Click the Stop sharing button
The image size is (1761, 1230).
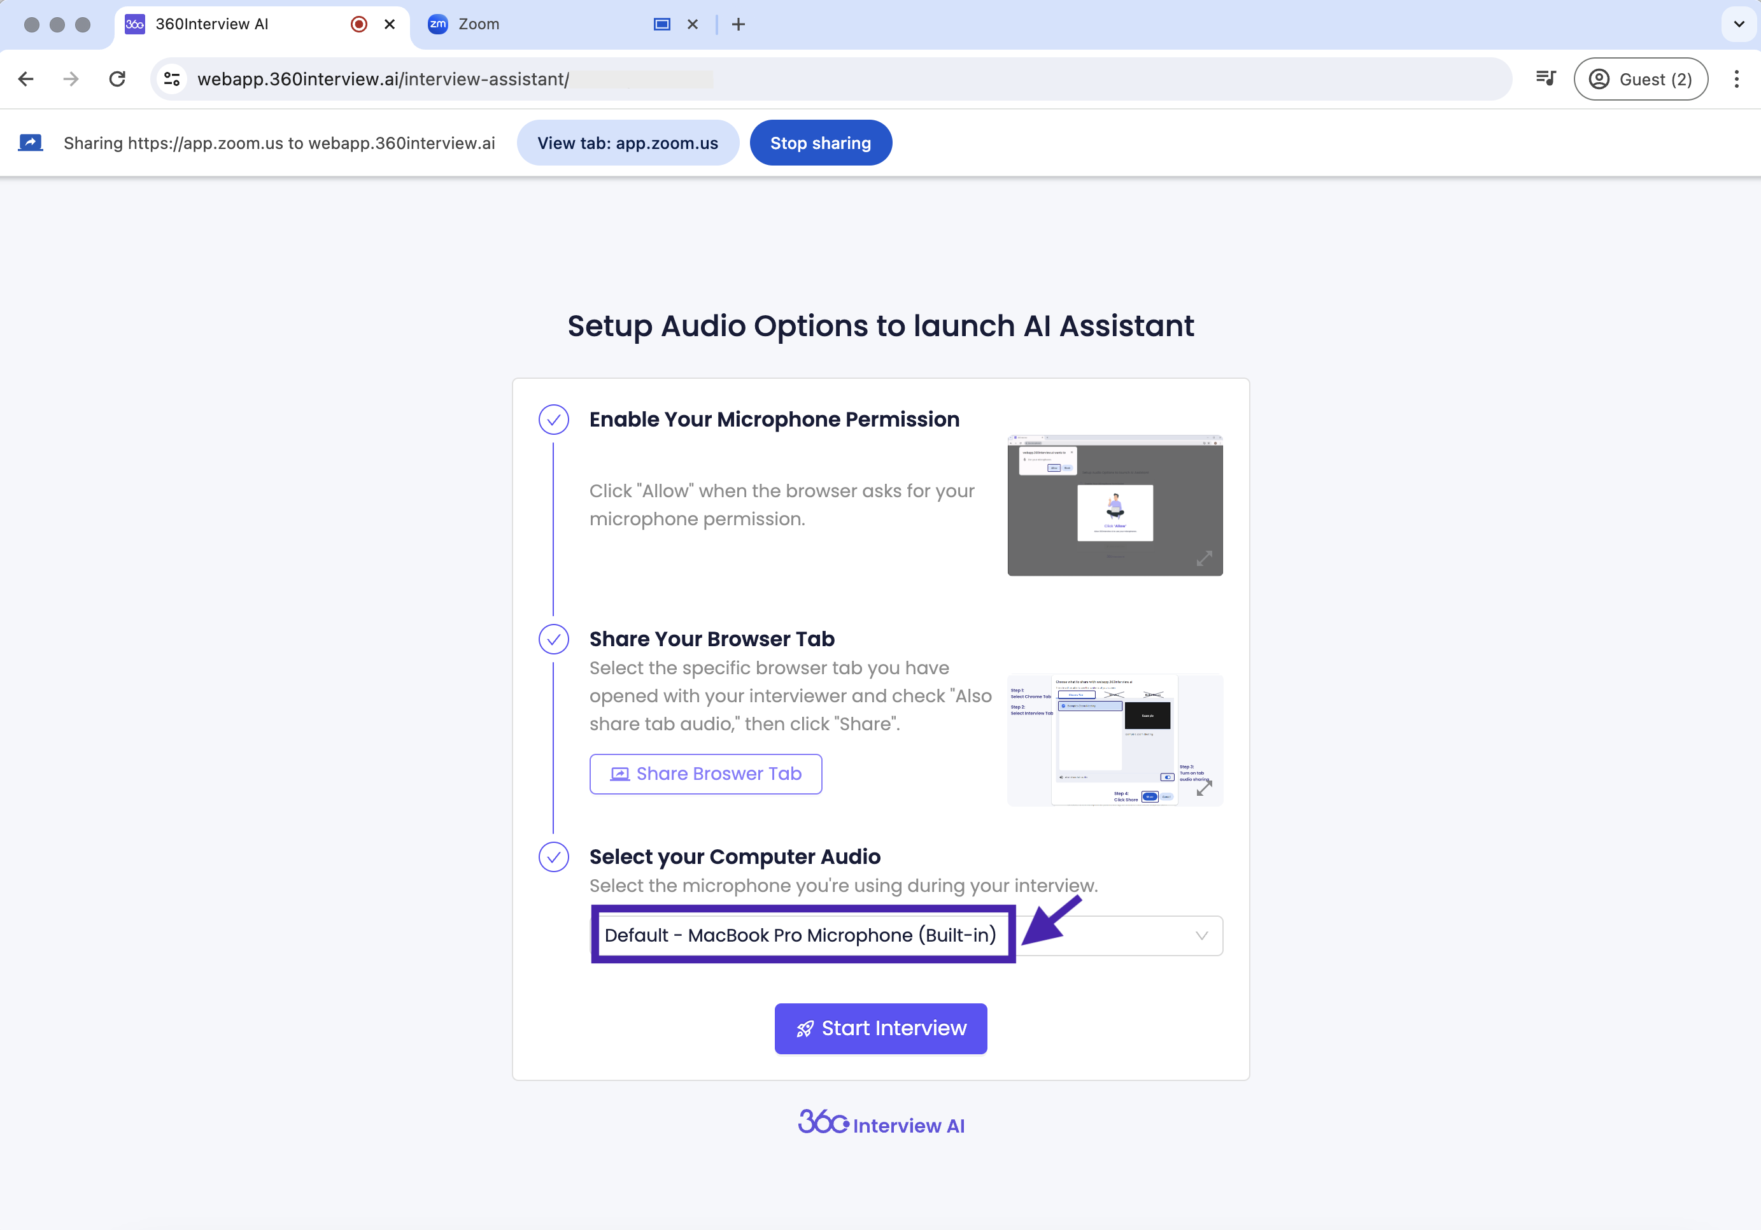click(x=820, y=143)
